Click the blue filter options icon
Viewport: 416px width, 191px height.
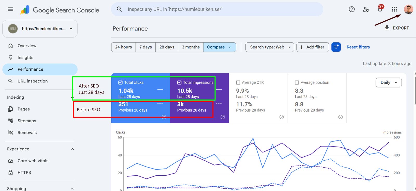tap(336, 47)
